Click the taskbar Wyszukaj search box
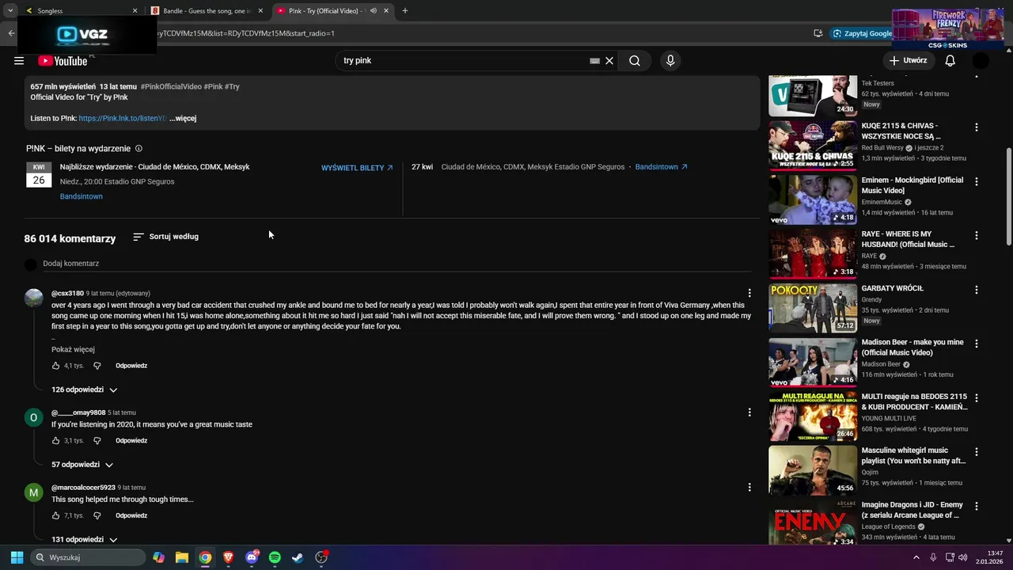The image size is (1013, 570). [x=89, y=557]
